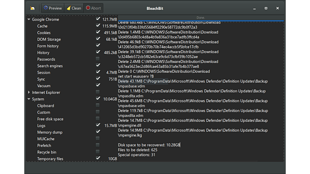Collapse the Google Chrome tree group

pos(29,19)
